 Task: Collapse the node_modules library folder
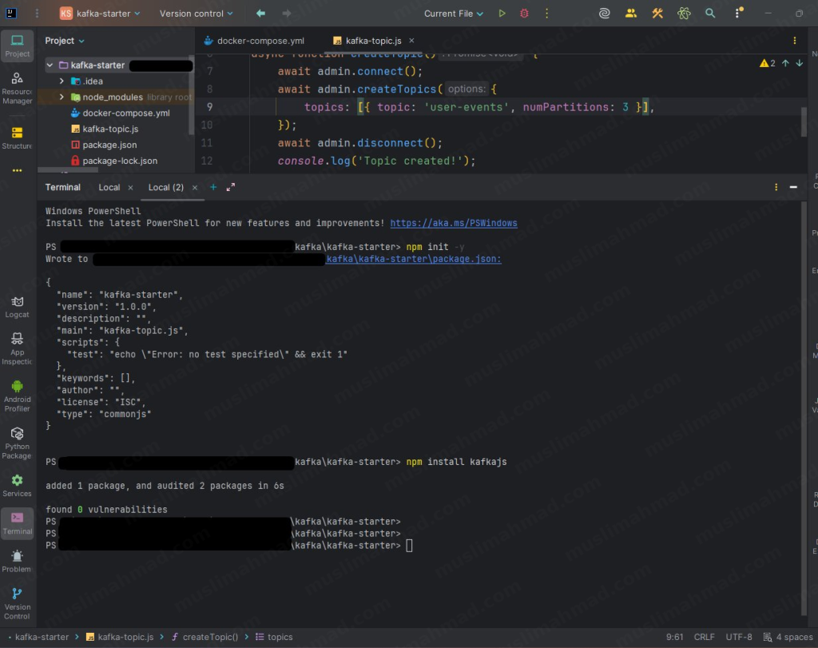click(x=61, y=97)
